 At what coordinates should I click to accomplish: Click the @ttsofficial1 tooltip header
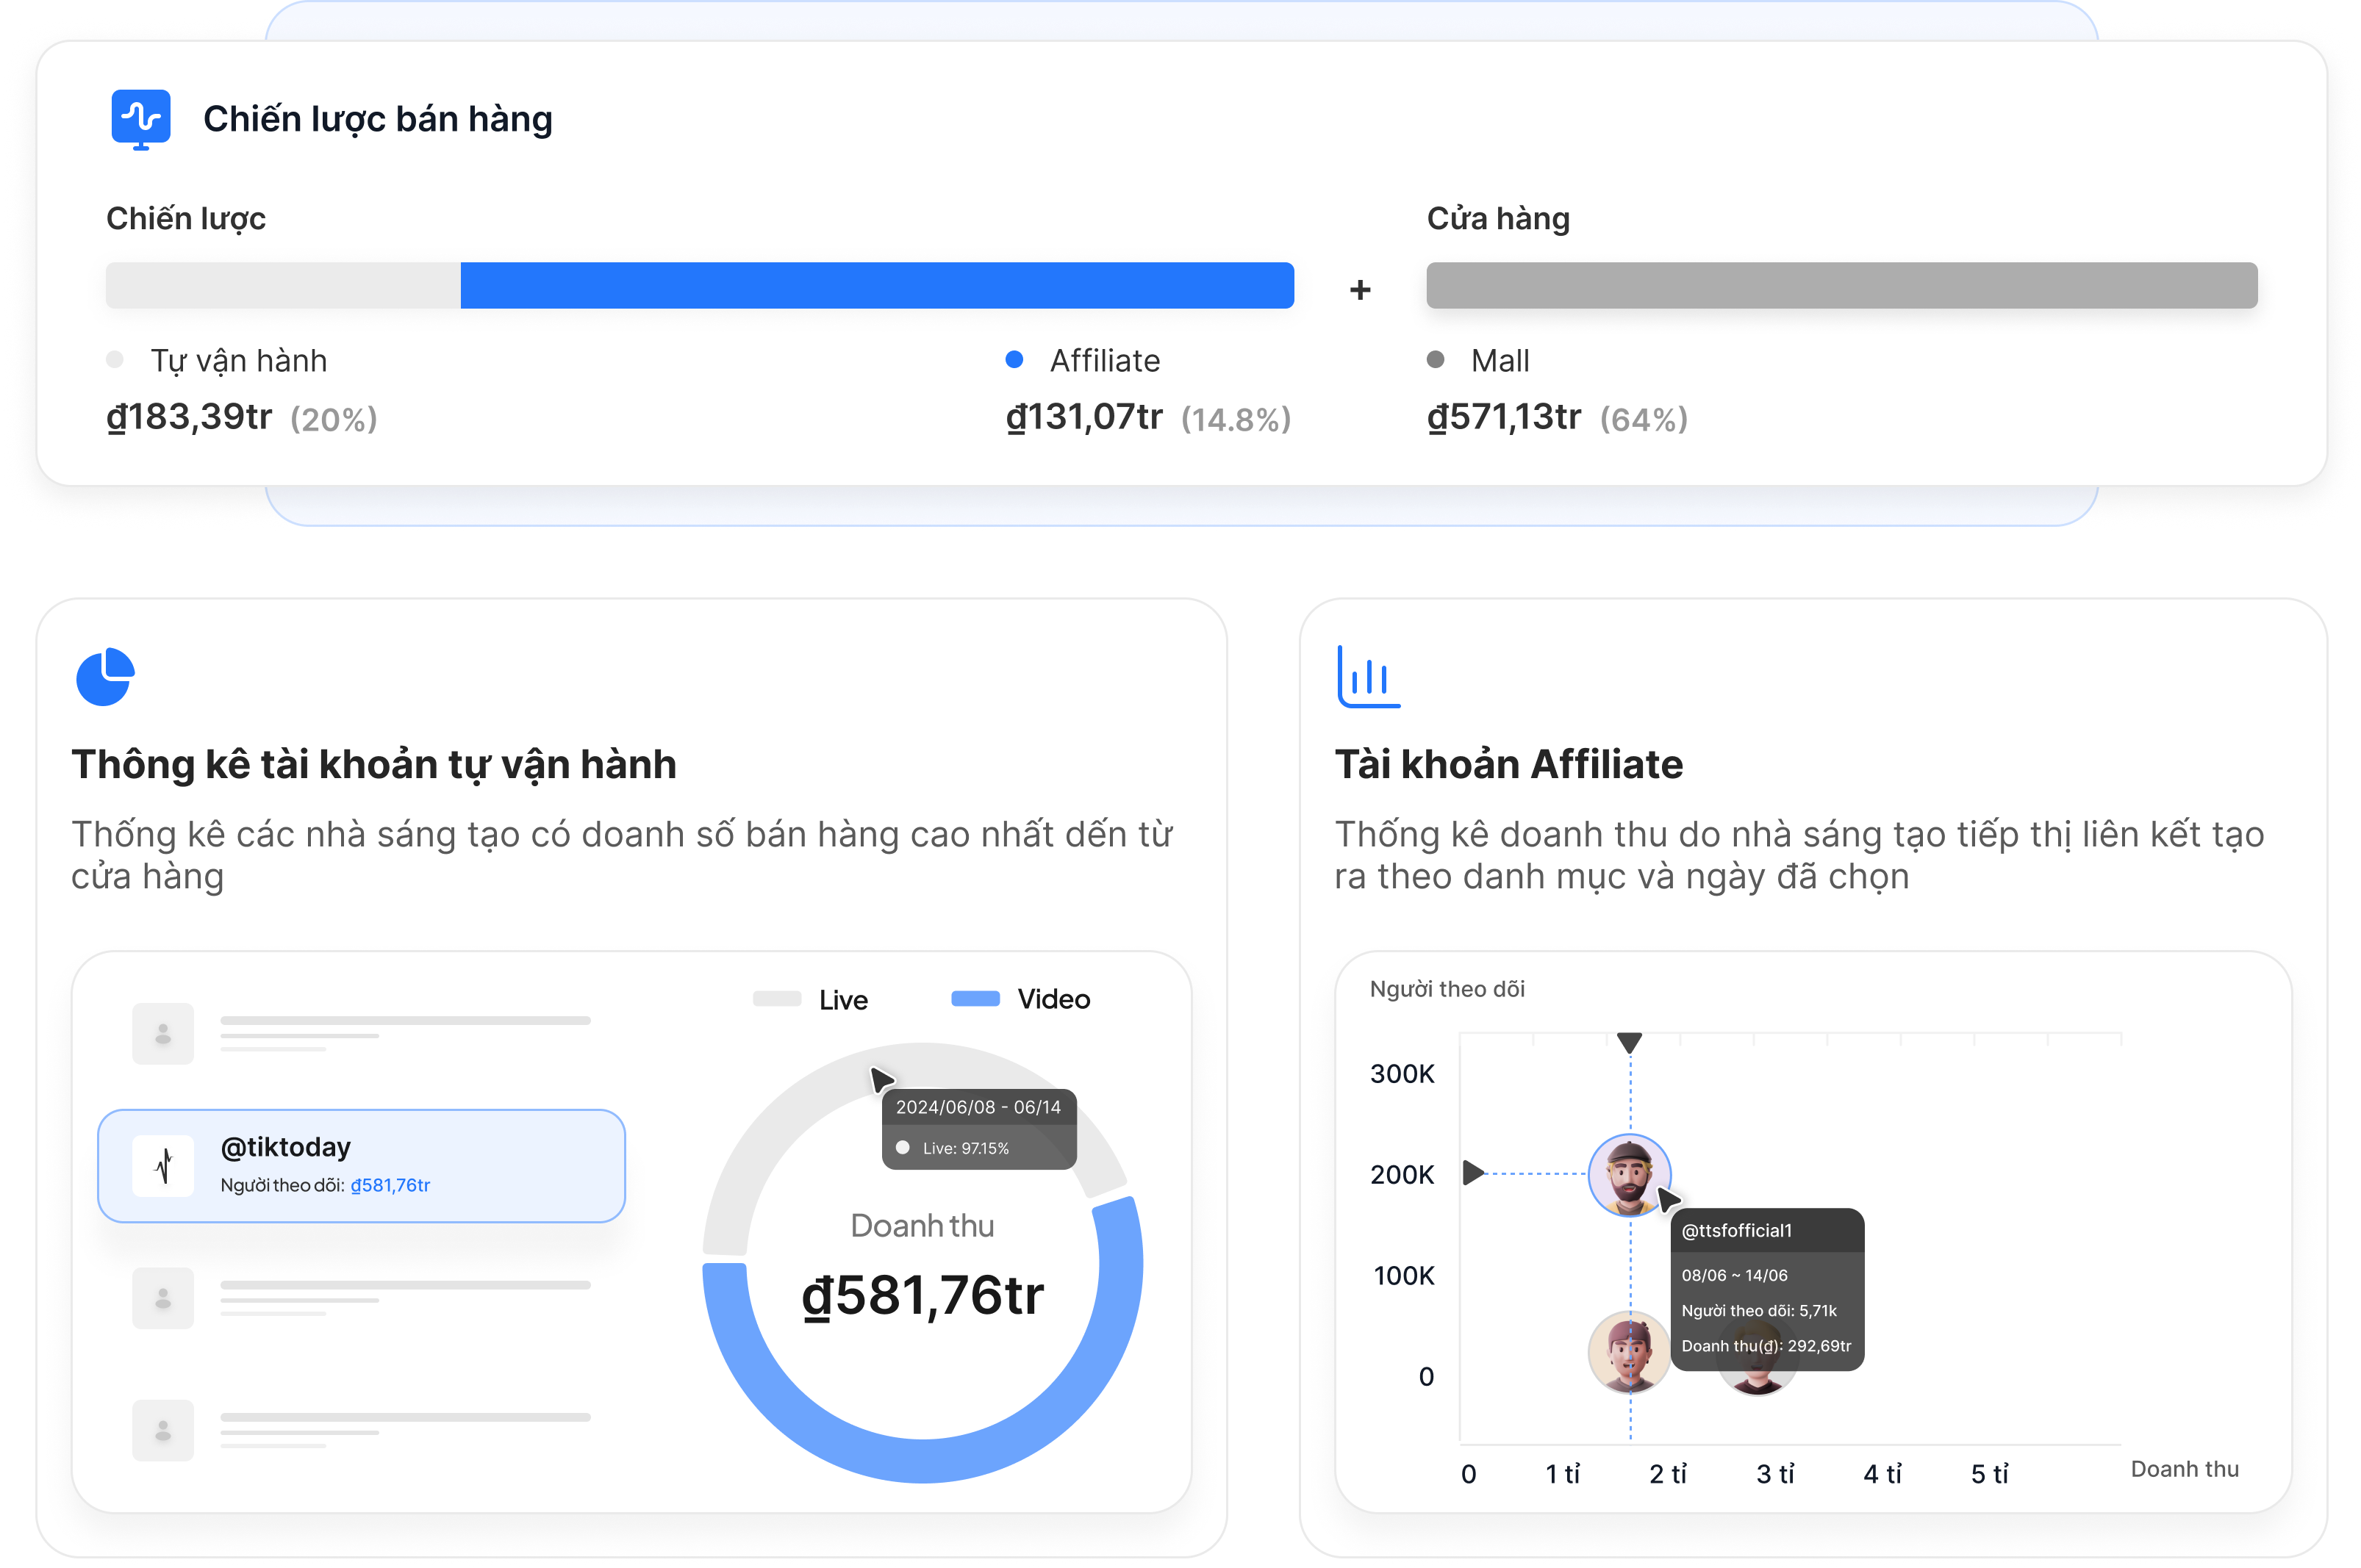point(1768,1230)
